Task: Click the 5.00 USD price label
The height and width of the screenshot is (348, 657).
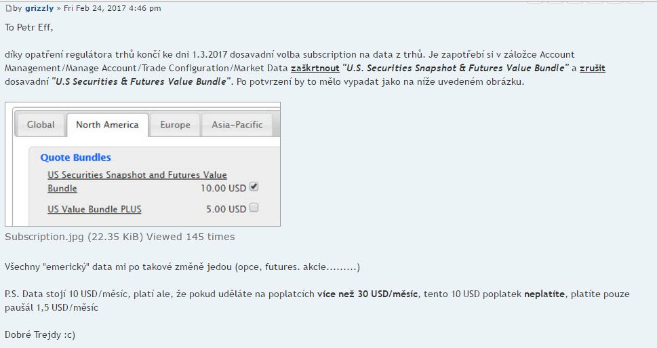Action: pos(226,209)
